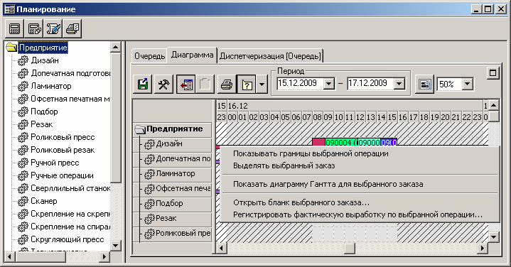This screenshot has width=511, height=267.
Task: Click Gantt vertical scrollbar down arrow
Action: 494,237
